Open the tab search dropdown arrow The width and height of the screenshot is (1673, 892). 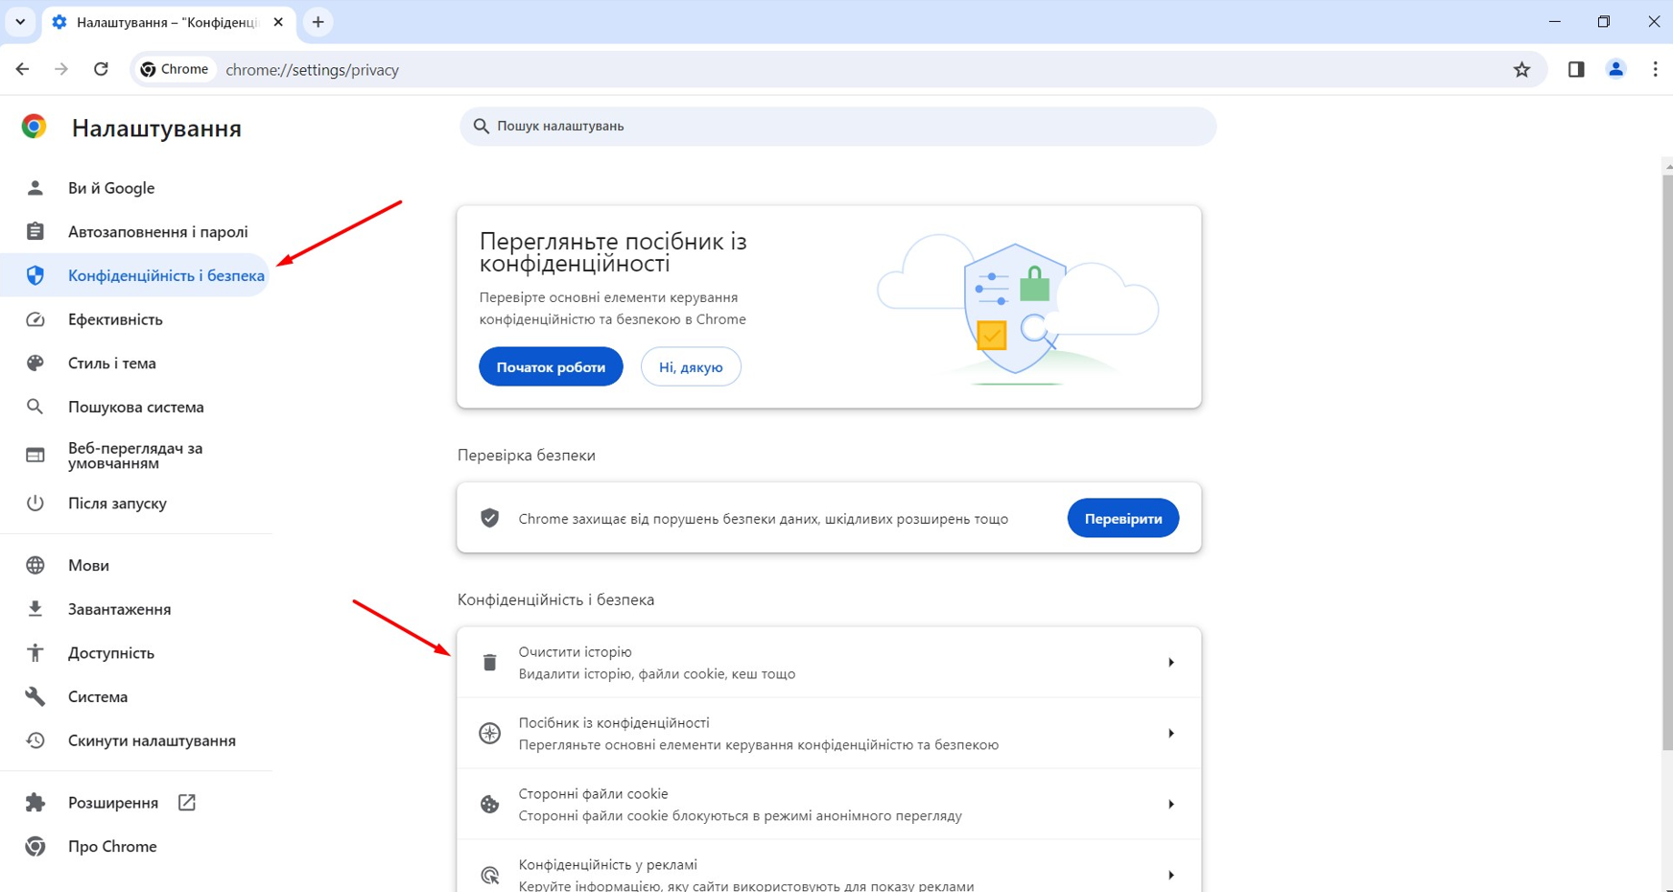coord(20,22)
